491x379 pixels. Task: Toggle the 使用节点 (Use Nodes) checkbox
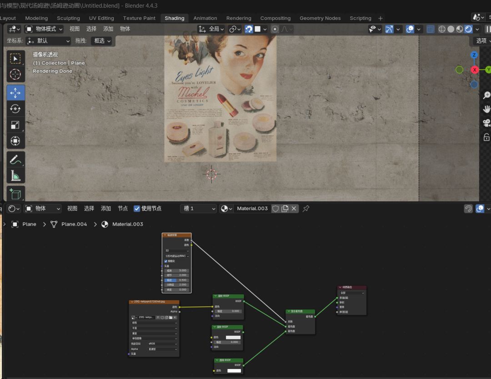(x=137, y=208)
